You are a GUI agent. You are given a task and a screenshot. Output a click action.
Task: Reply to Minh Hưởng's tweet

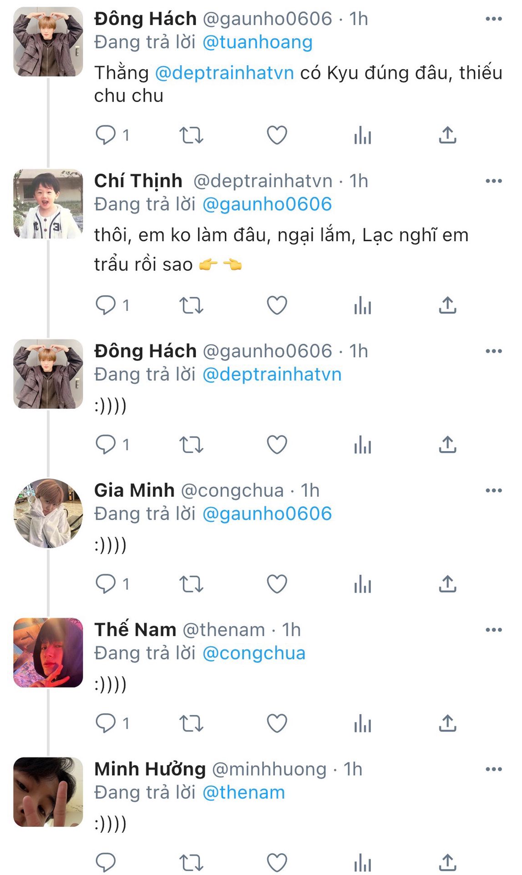coord(106,863)
